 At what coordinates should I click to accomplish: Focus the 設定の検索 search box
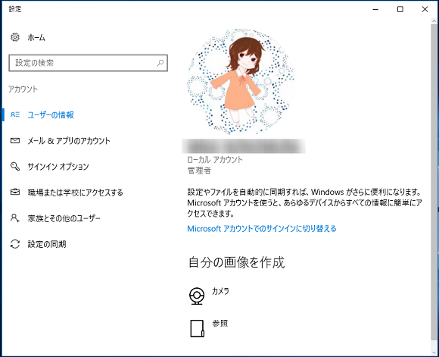coord(89,63)
